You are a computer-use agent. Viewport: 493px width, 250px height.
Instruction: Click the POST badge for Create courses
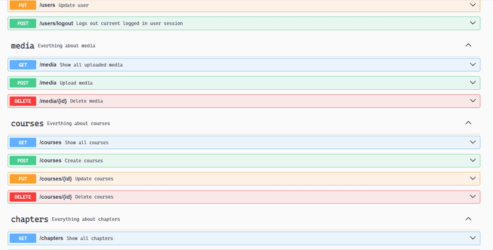(x=23, y=161)
